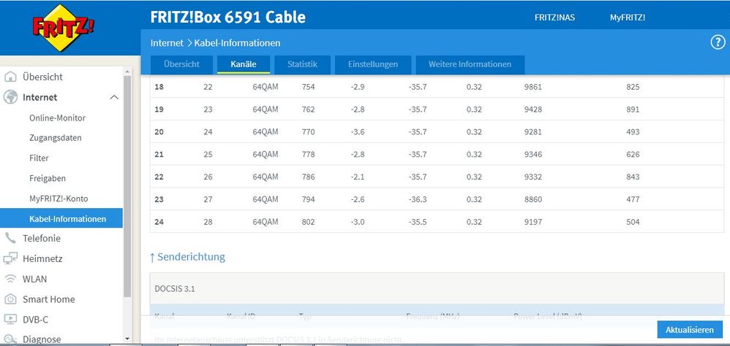Click the Internet globe icon

pyautogui.click(x=10, y=97)
